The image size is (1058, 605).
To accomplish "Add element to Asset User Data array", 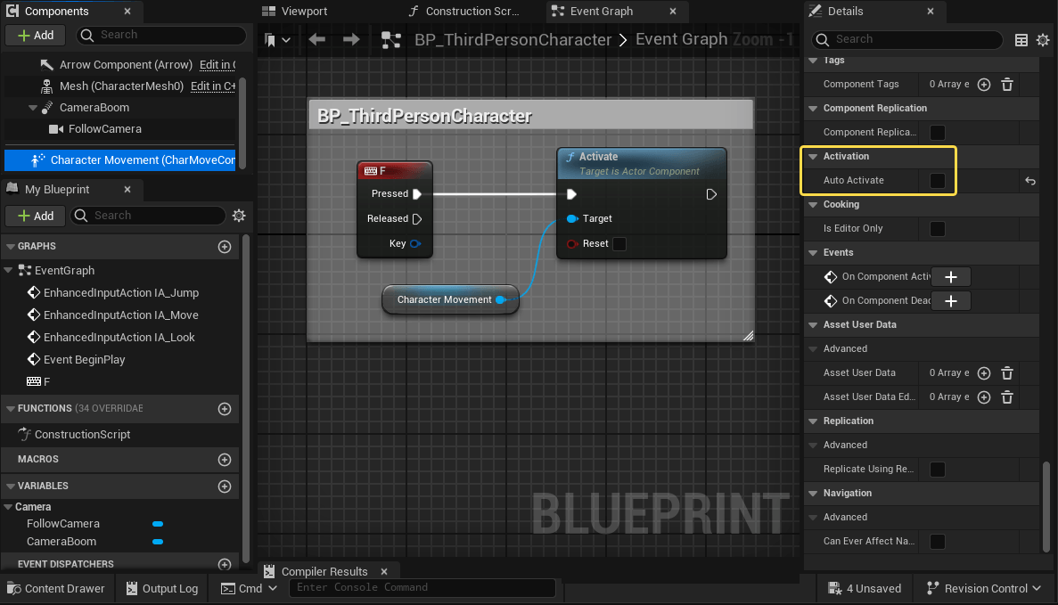I will click(x=984, y=373).
